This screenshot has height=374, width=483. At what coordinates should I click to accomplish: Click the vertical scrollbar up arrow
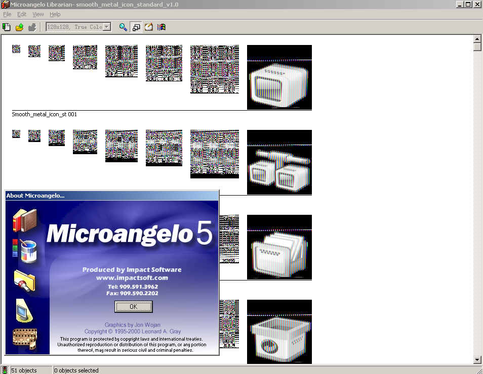click(477, 39)
